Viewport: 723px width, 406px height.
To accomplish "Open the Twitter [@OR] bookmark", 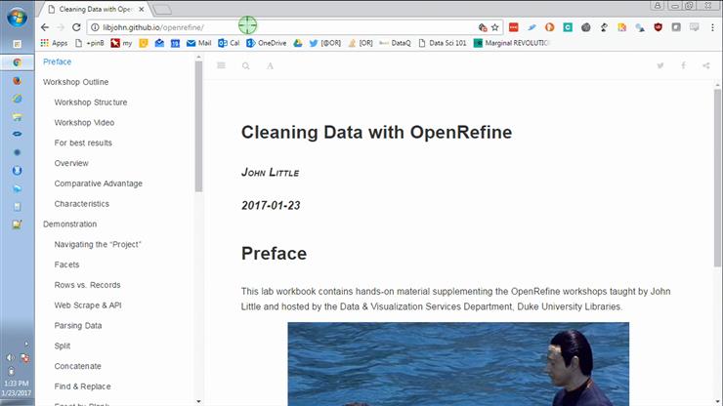I will point(325,43).
